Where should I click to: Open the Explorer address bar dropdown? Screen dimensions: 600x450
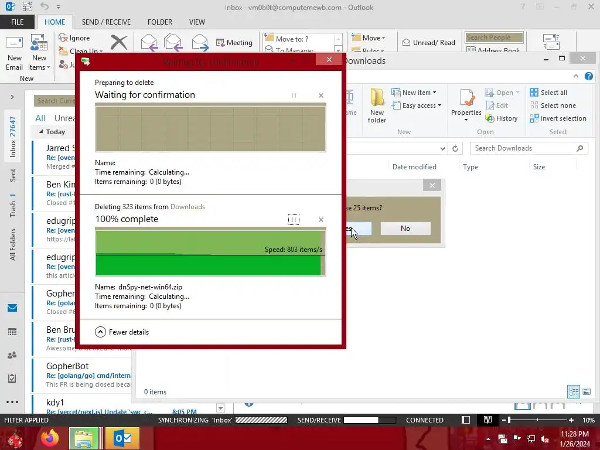point(442,148)
